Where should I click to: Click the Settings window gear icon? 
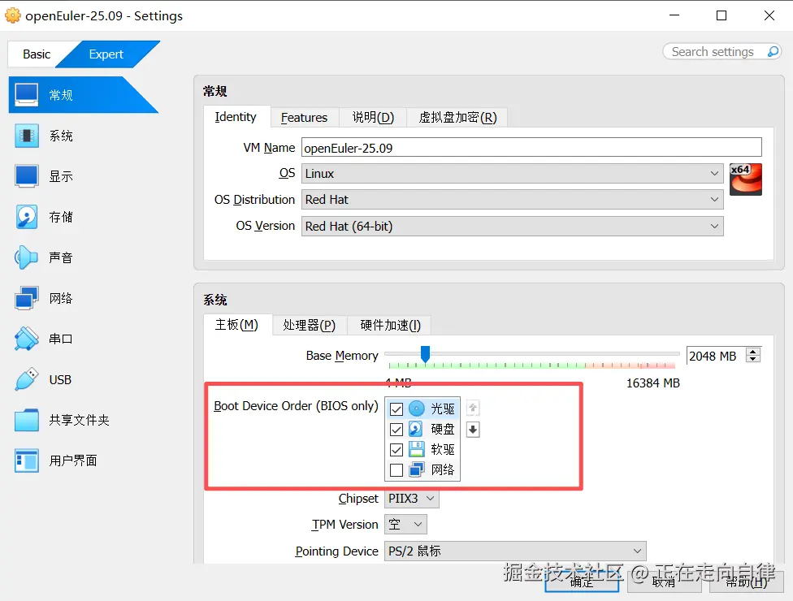tap(13, 15)
